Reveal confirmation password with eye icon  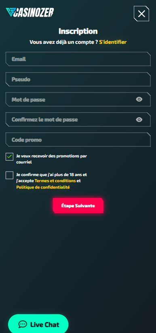point(139,120)
